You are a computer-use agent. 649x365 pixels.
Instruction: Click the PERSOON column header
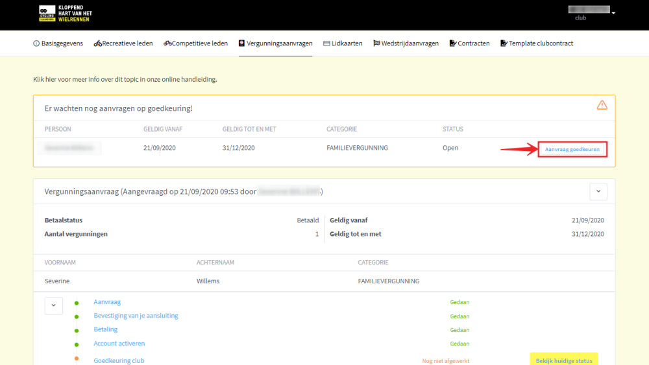[x=58, y=129]
